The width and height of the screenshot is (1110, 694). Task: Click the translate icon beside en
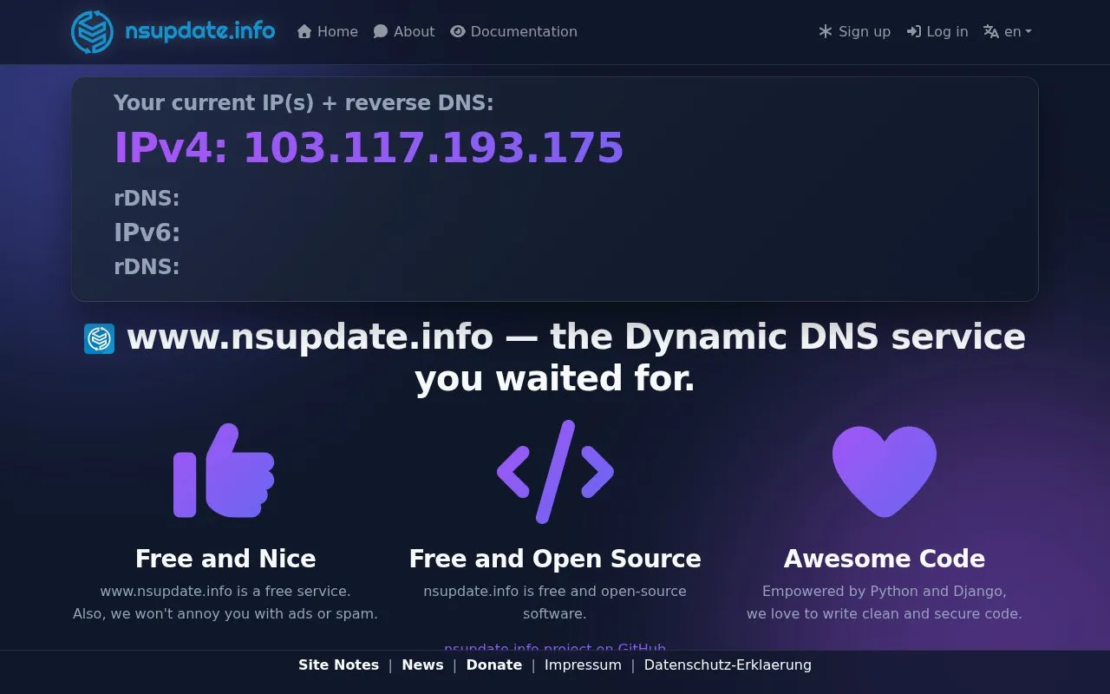[991, 31]
